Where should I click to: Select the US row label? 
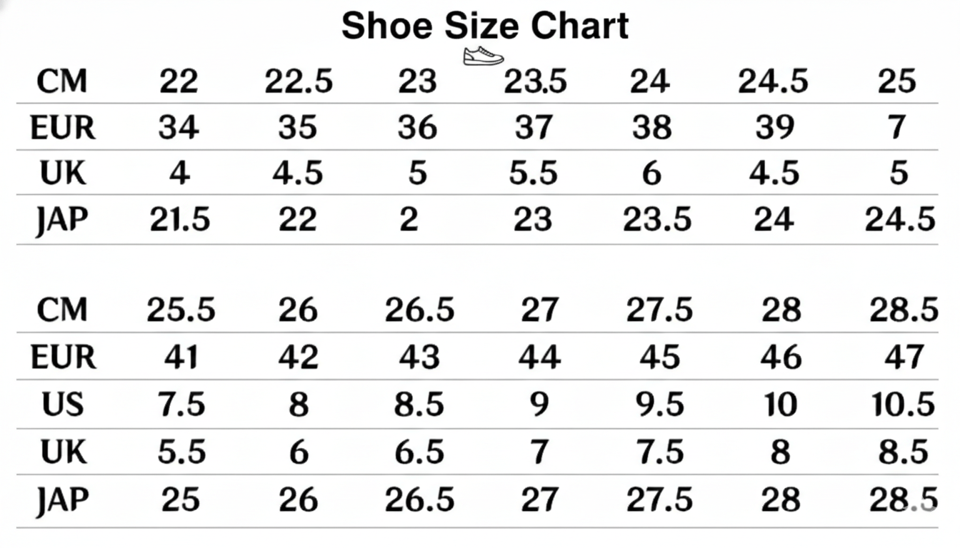coord(63,405)
